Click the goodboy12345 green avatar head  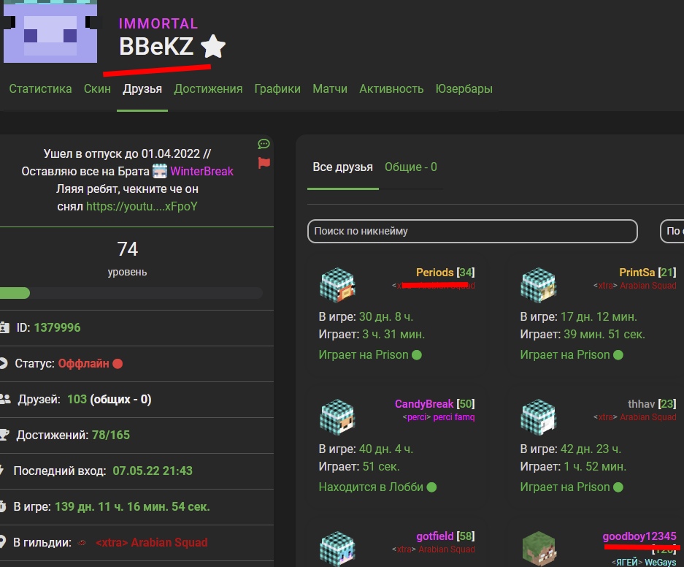tap(539, 548)
